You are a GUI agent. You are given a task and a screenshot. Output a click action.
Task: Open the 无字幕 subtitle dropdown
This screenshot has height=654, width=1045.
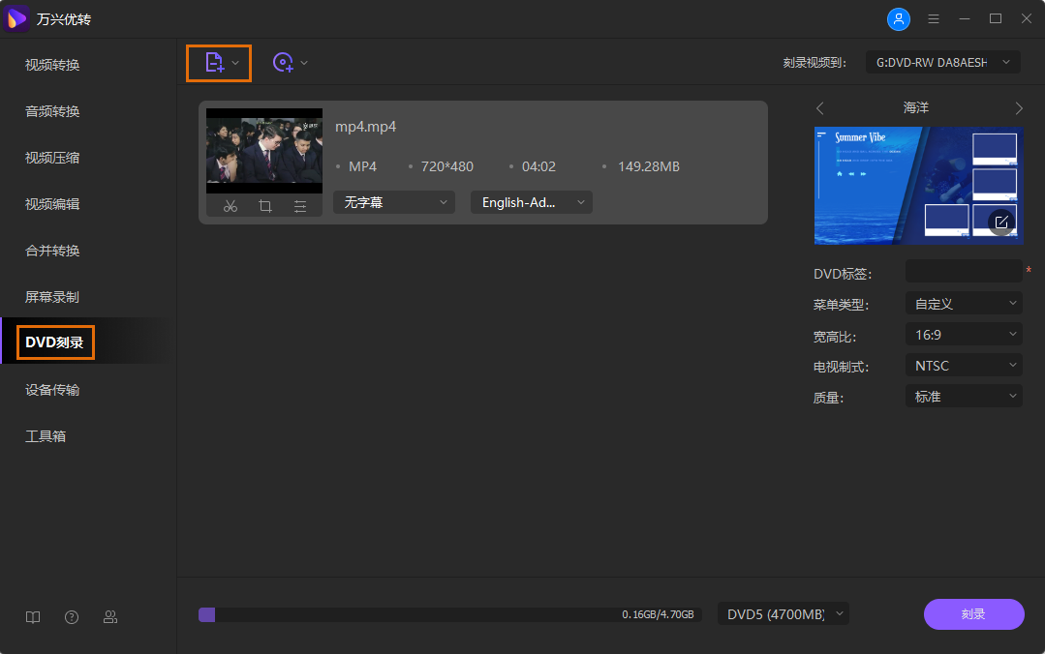click(393, 202)
